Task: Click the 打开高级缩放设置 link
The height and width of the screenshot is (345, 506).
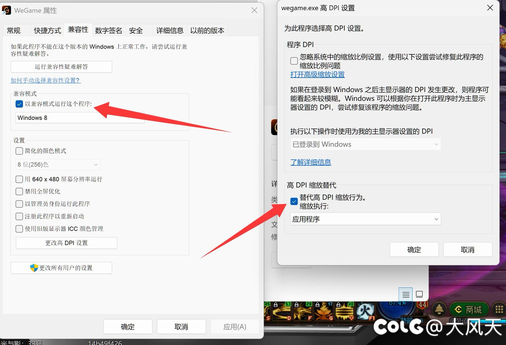Action: point(317,74)
